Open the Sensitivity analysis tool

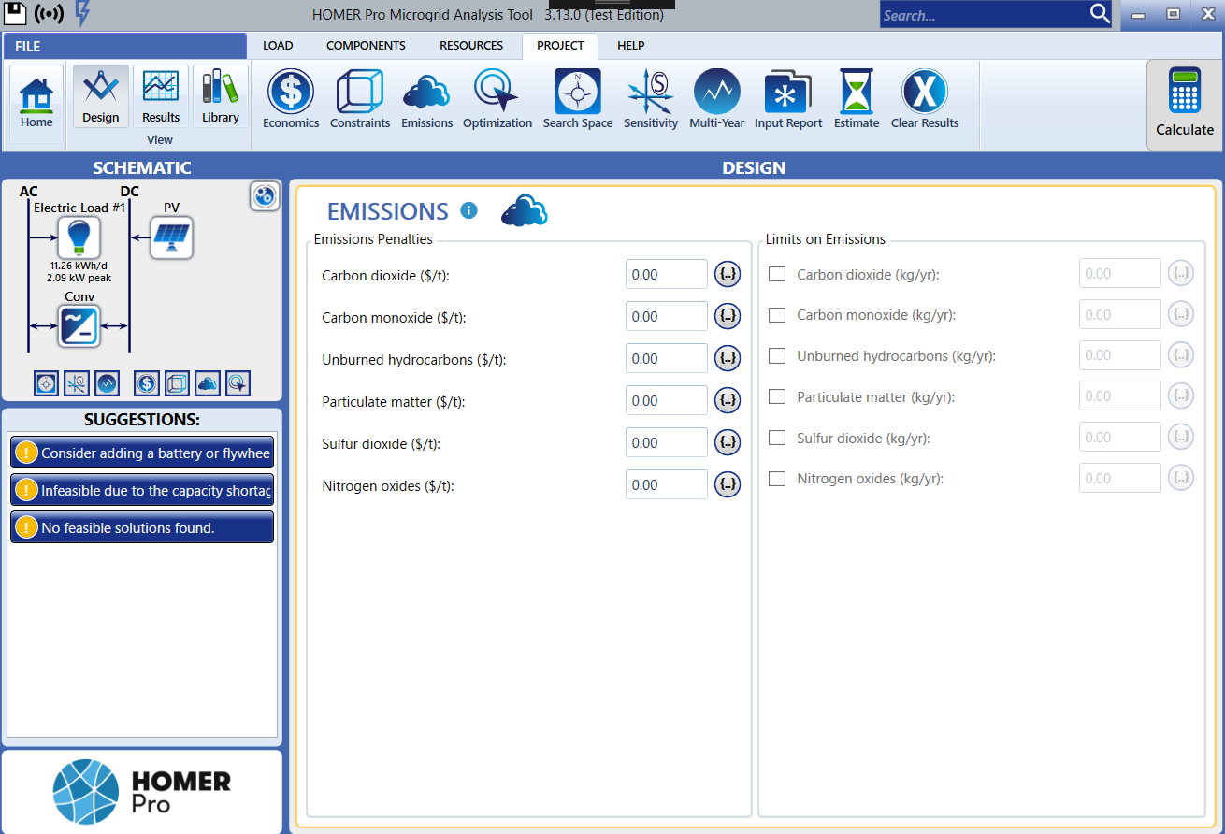pos(650,98)
